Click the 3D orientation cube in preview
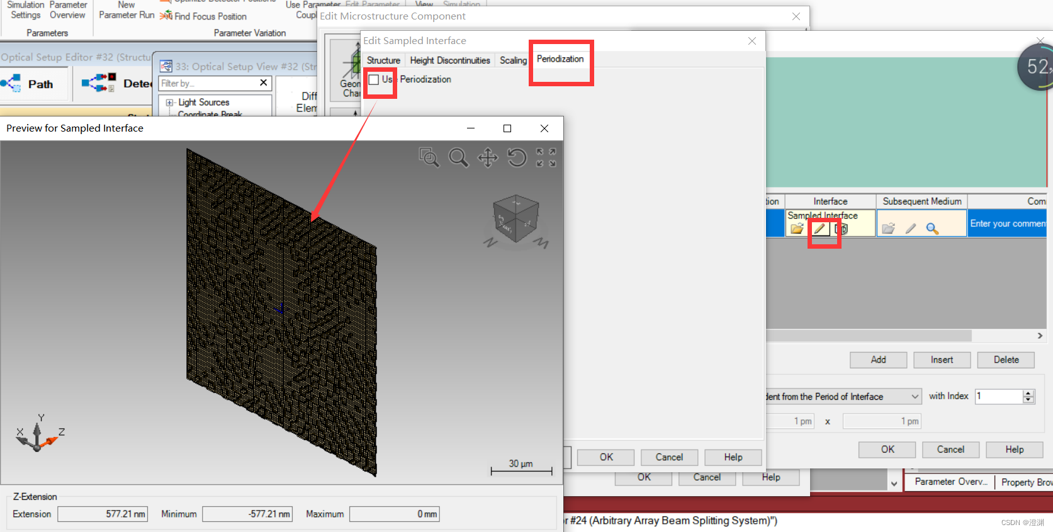The image size is (1053, 532). click(x=516, y=219)
